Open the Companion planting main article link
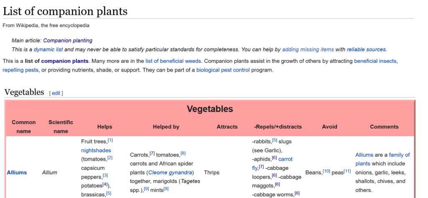This screenshot has height=198, width=428. 68,41
